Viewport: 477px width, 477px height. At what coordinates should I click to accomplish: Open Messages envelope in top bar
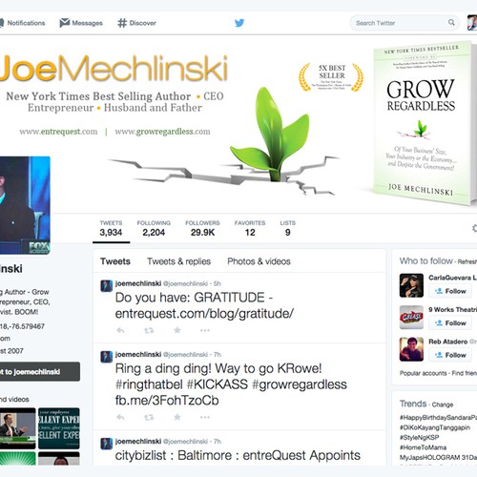click(x=81, y=23)
